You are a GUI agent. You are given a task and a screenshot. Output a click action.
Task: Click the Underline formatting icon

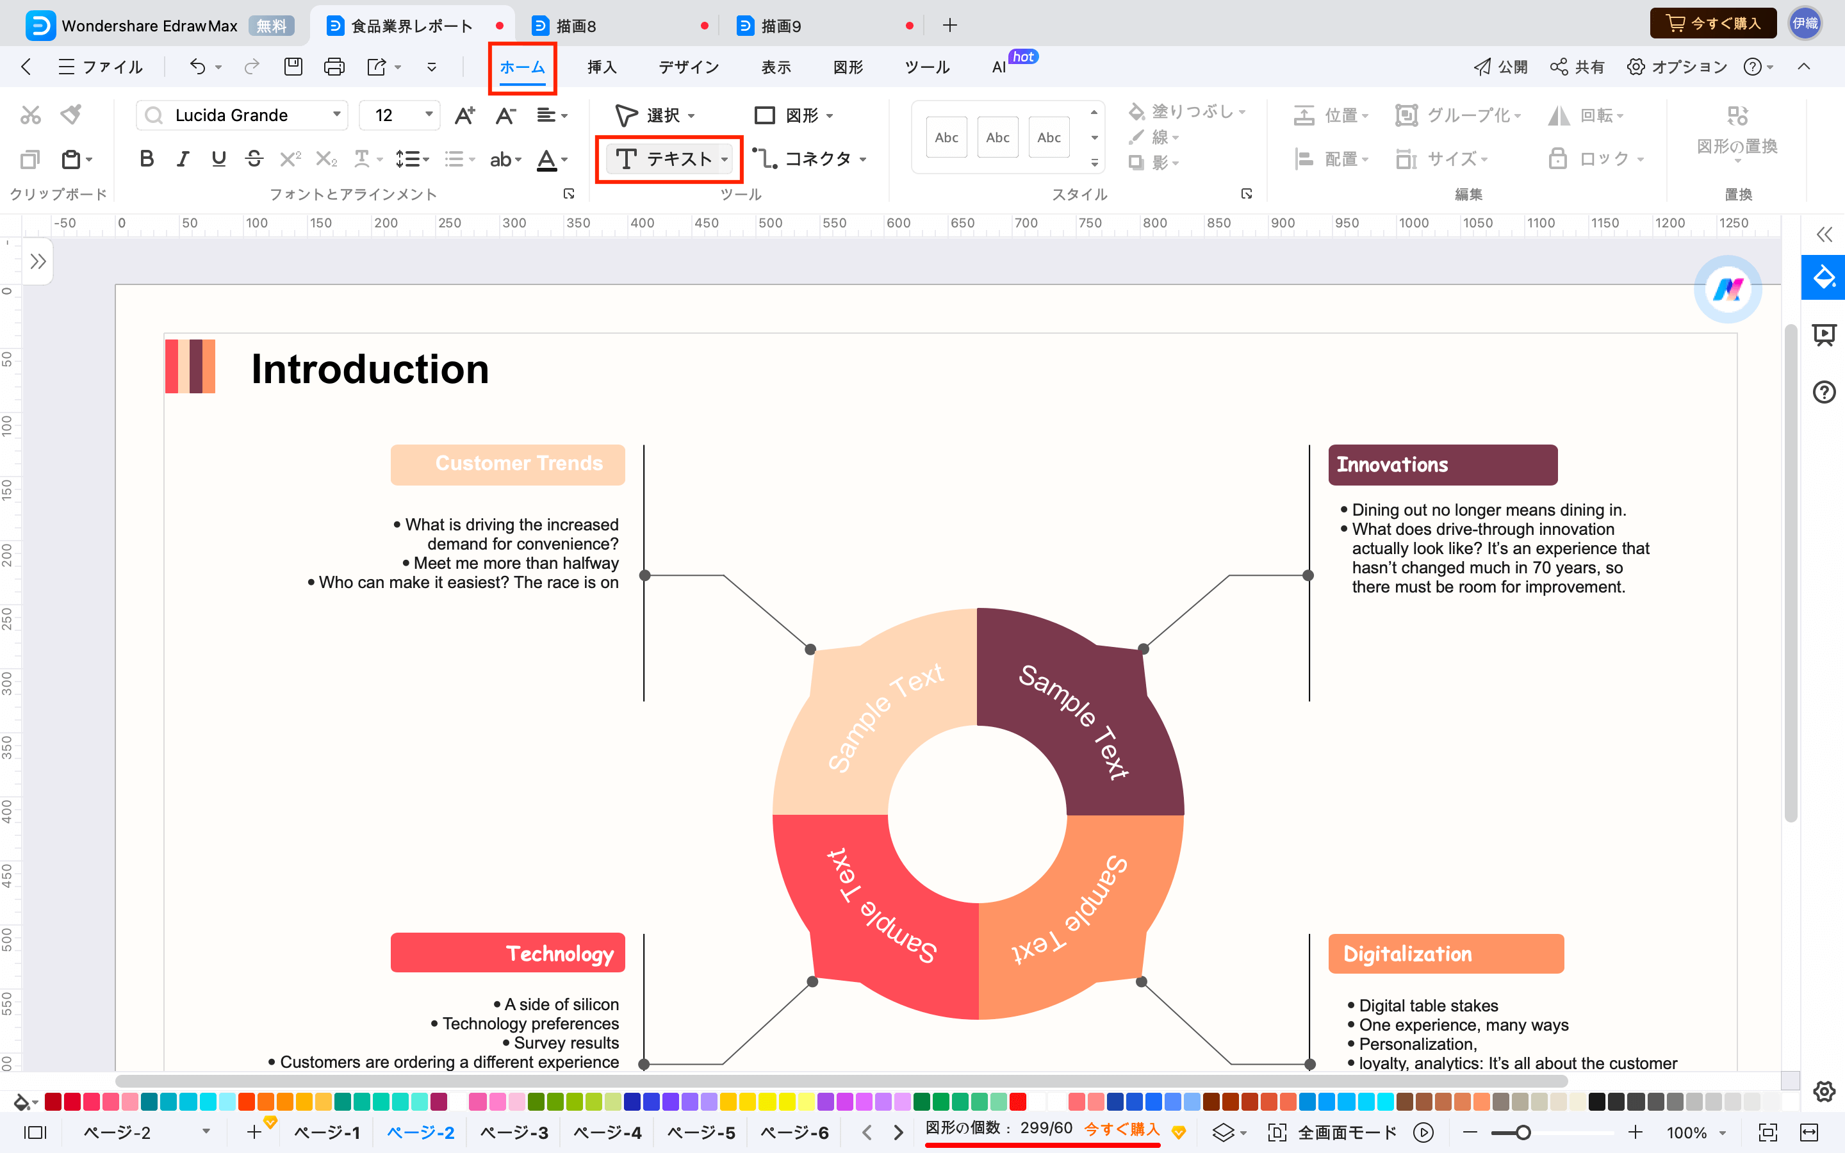click(218, 158)
